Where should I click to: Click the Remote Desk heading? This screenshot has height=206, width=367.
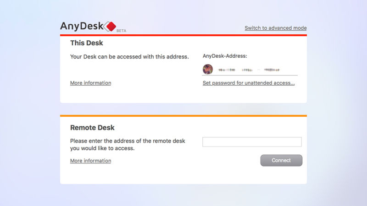pyautogui.click(x=92, y=128)
